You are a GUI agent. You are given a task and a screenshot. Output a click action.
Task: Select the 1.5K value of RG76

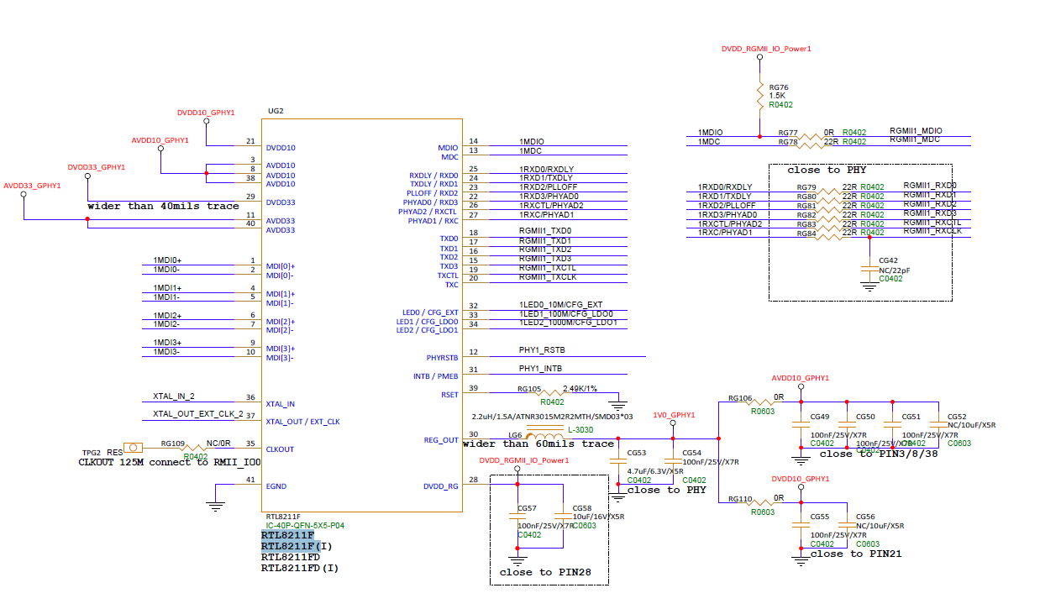(x=777, y=96)
